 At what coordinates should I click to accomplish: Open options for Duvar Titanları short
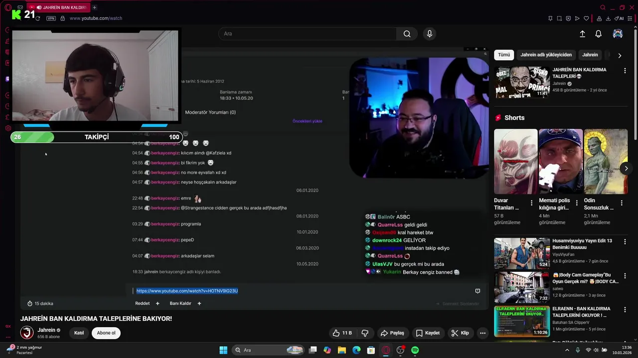coord(531,203)
